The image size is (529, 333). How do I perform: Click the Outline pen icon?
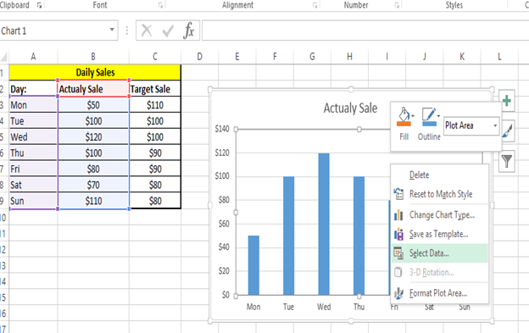429,117
